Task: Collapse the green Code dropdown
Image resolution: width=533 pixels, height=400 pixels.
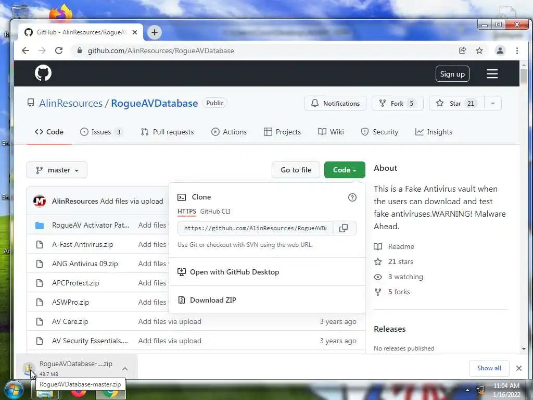Action: pyautogui.click(x=345, y=170)
